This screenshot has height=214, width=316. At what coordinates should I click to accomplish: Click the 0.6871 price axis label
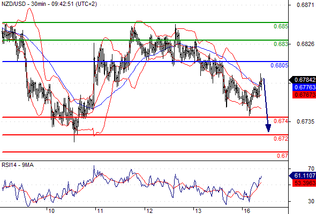pos(305,5)
